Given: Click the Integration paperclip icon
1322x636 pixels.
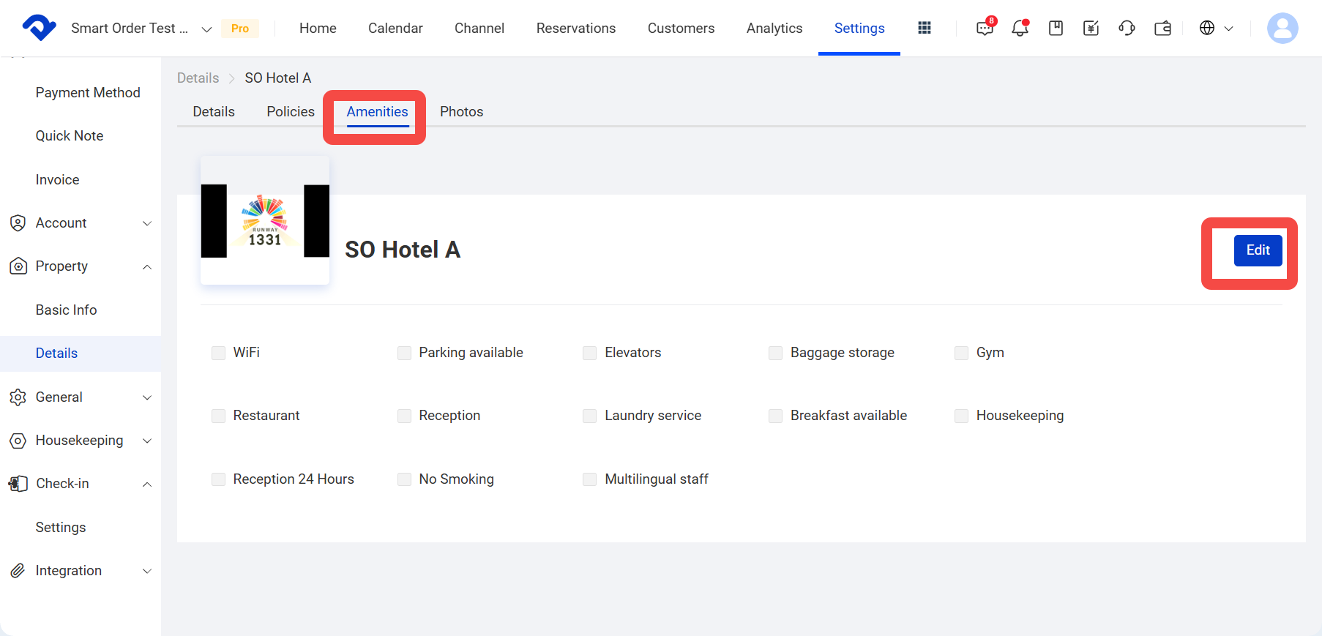Looking at the screenshot, I should [x=18, y=571].
